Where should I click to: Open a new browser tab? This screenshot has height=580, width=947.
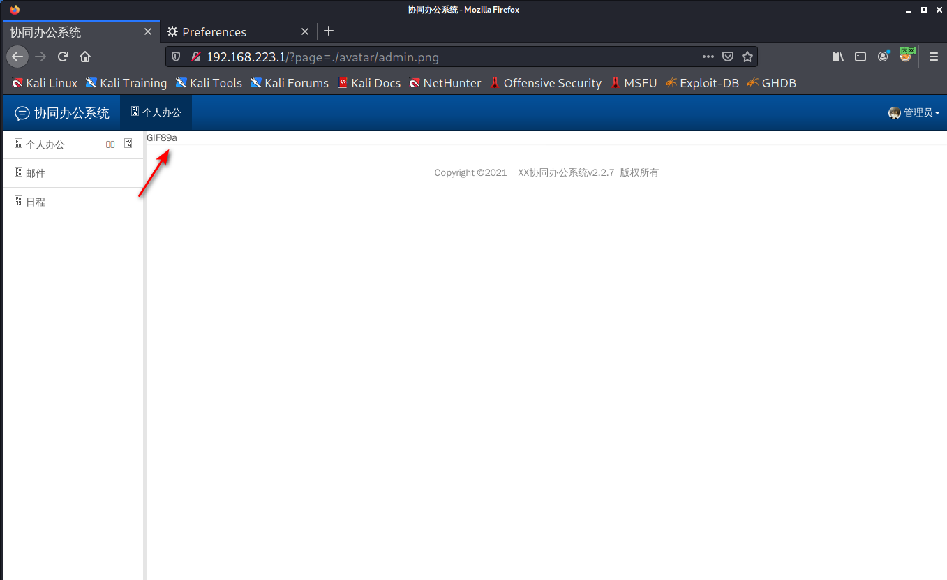pyautogui.click(x=329, y=31)
